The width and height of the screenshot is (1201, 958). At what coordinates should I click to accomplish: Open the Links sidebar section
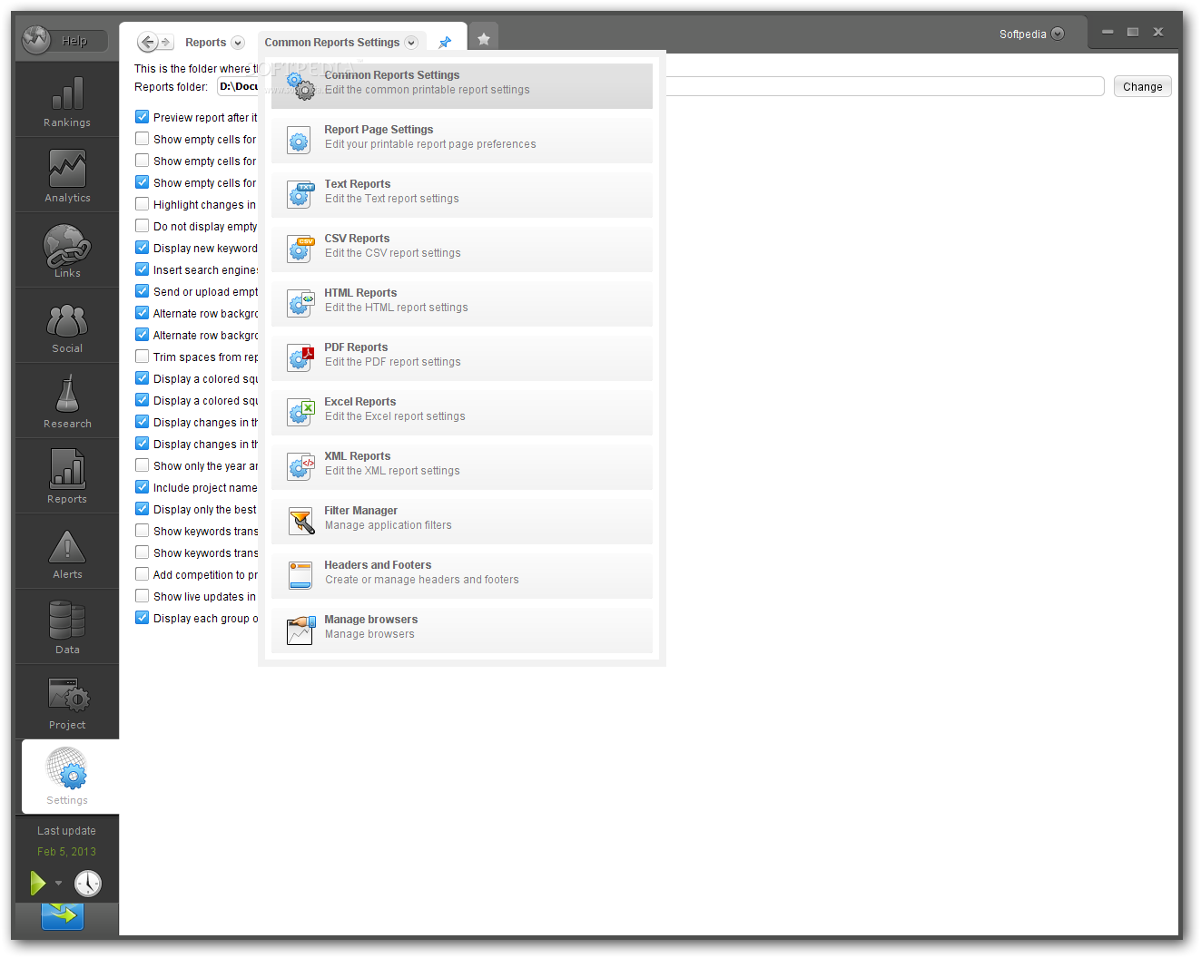click(67, 250)
